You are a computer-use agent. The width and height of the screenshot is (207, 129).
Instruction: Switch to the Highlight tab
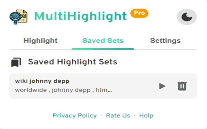click(x=40, y=41)
